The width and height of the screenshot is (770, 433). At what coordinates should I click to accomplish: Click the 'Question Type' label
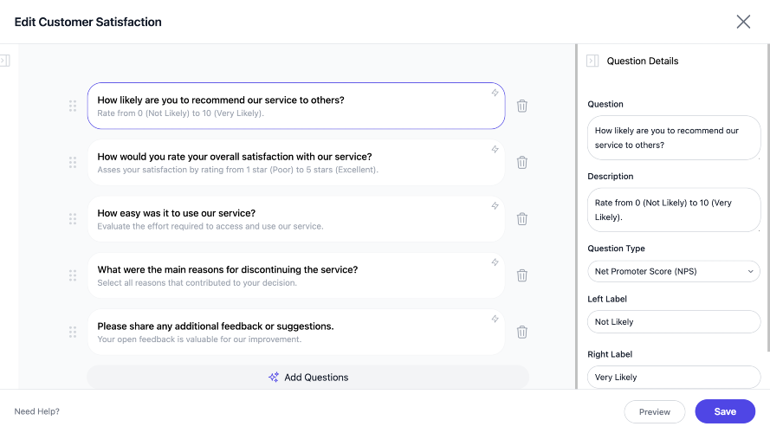click(x=617, y=249)
